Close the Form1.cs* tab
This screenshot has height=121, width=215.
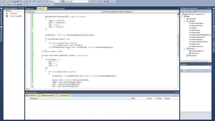tap(46, 8)
